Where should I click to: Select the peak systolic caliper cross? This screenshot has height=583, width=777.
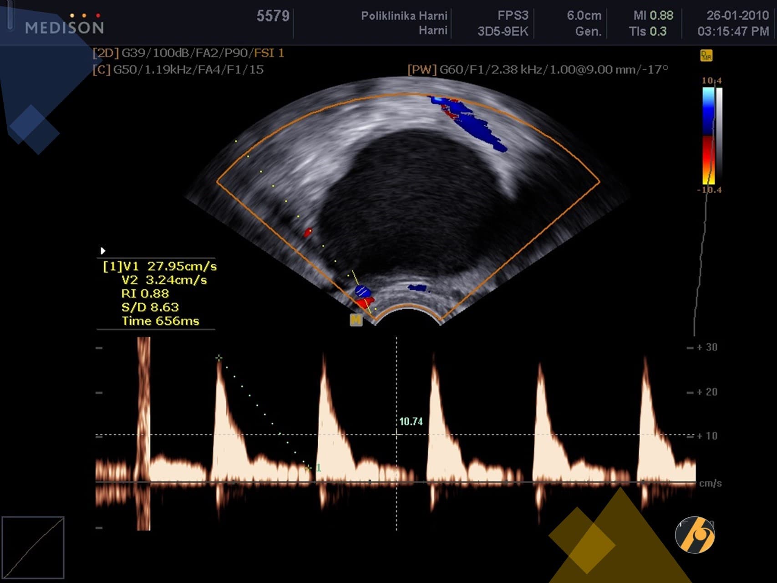(x=219, y=358)
